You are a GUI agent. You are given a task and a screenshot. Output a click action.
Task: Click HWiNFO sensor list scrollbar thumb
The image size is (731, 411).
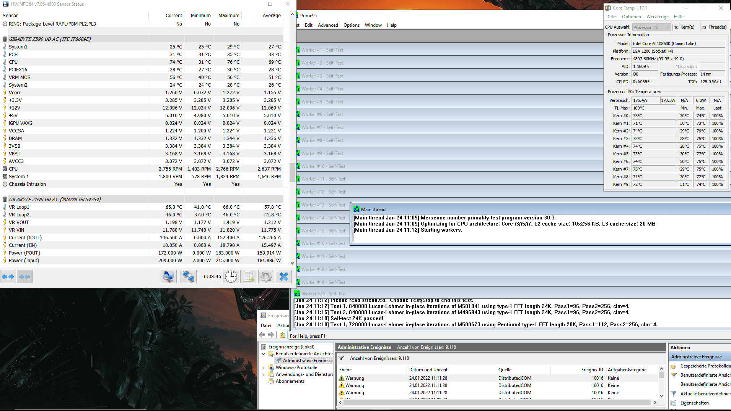coord(292,172)
